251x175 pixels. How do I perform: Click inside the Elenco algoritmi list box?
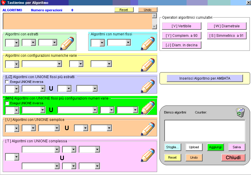pyautogui.click(x=205, y=130)
